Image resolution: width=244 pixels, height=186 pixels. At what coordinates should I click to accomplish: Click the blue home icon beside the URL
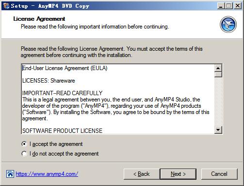coord(10,174)
